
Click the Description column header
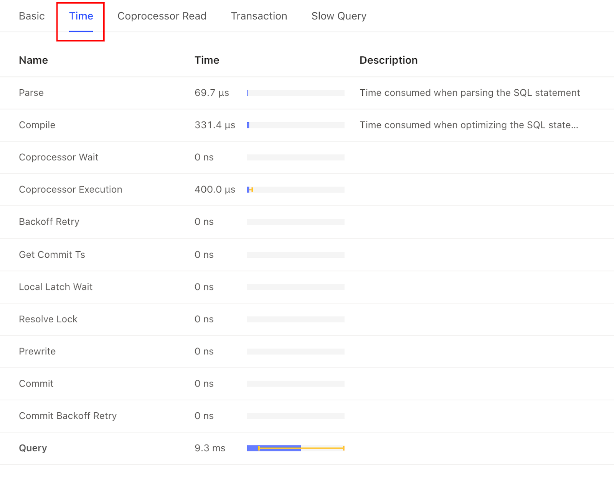388,60
